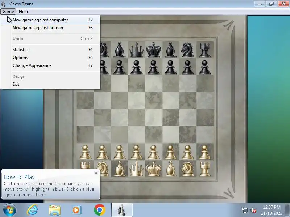Open Statistics from the Game menu
The height and width of the screenshot is (217, 290).
(50, 50)
